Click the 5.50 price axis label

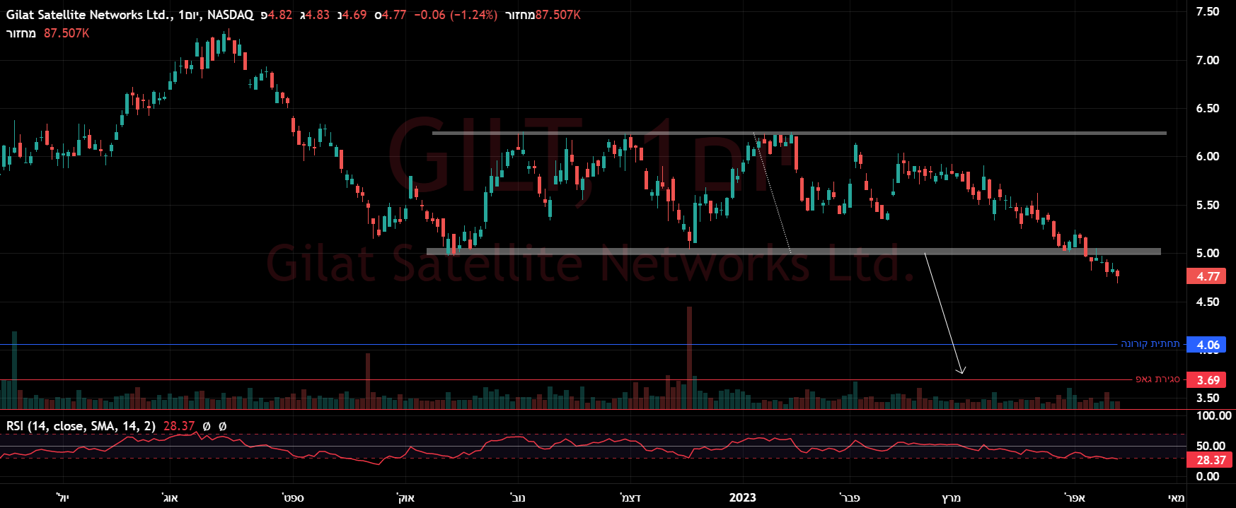(1208, 205)
